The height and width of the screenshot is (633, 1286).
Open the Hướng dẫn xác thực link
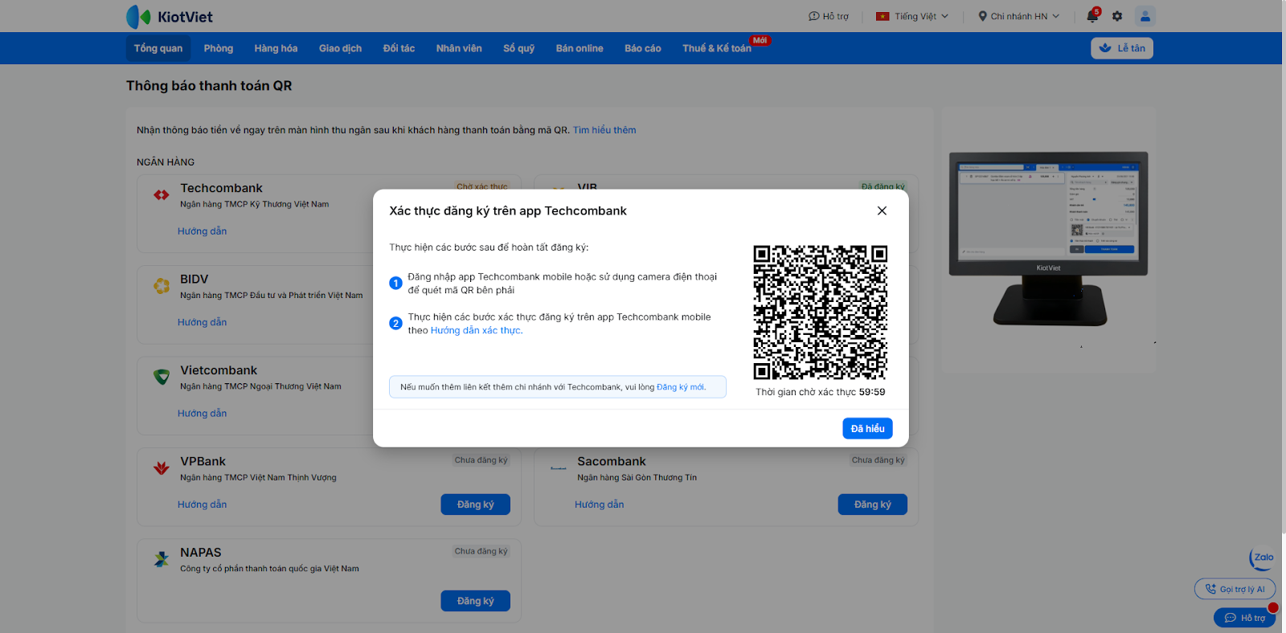[476, 330]
